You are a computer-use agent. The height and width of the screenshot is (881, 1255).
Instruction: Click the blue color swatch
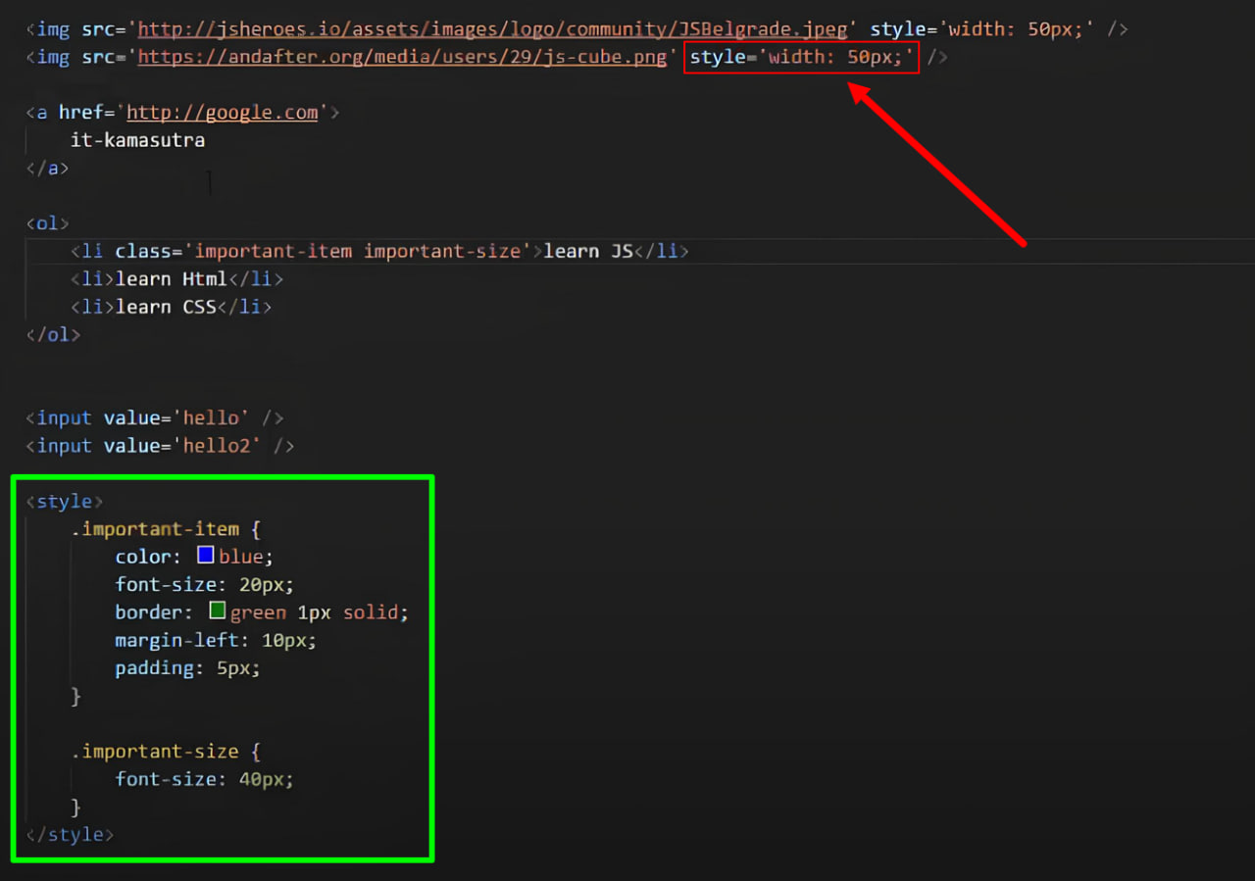(x=206, y=556)
